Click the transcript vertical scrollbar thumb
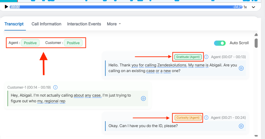 coord(256,43)
